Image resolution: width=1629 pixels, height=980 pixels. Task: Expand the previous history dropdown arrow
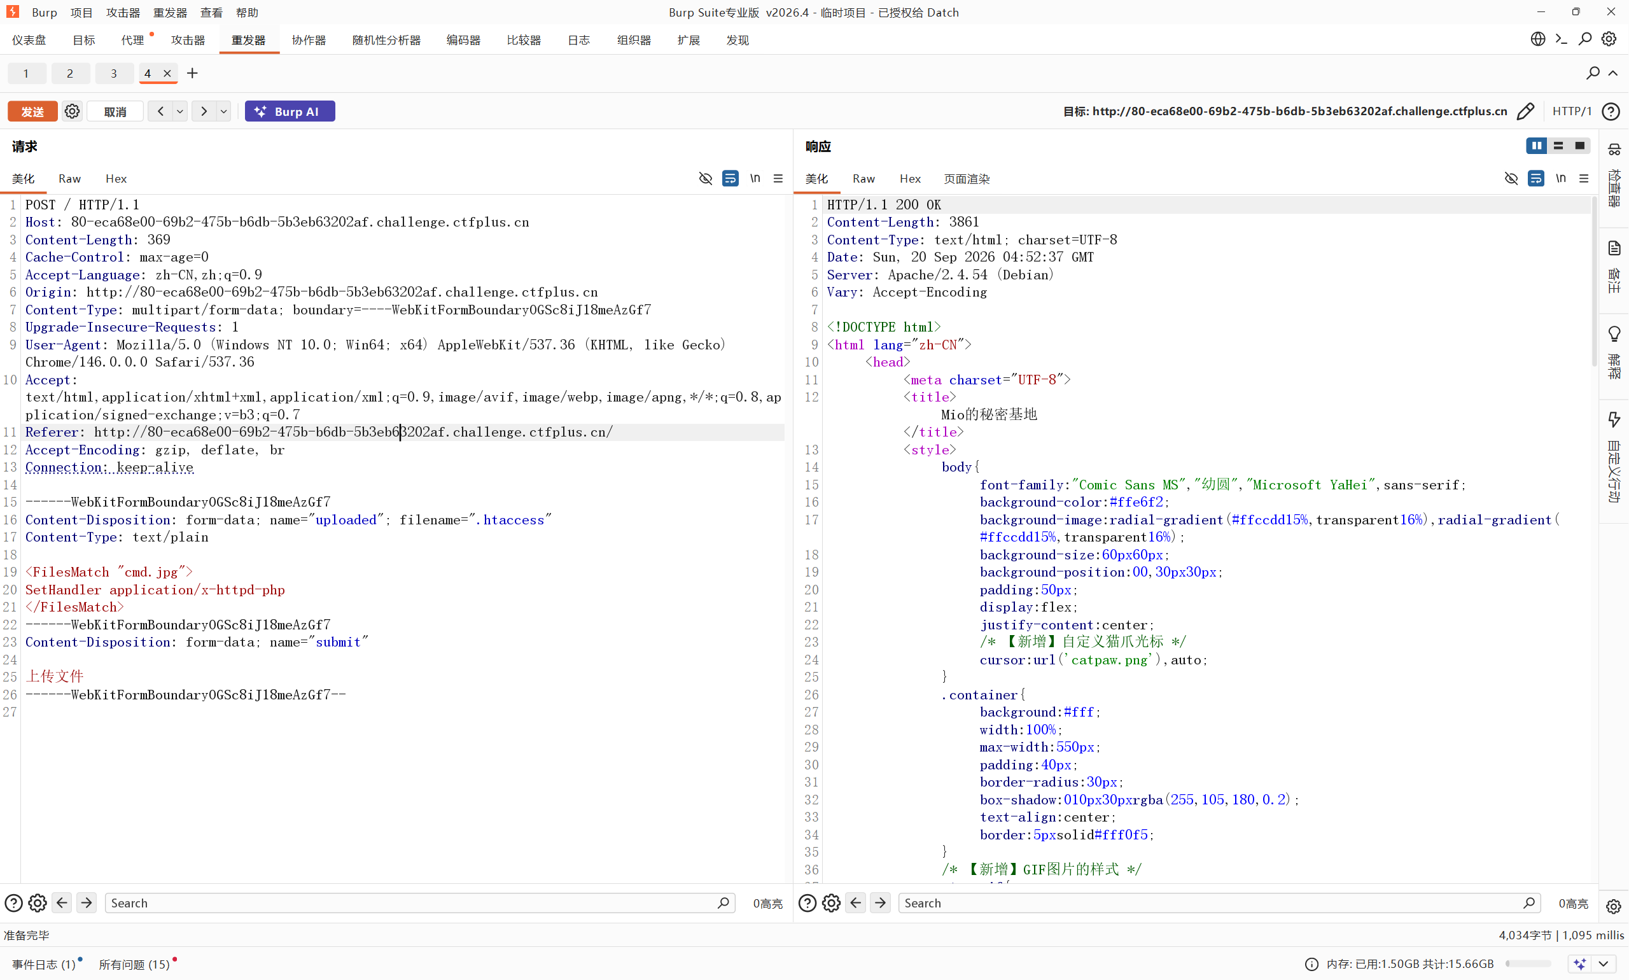point(179,111)
